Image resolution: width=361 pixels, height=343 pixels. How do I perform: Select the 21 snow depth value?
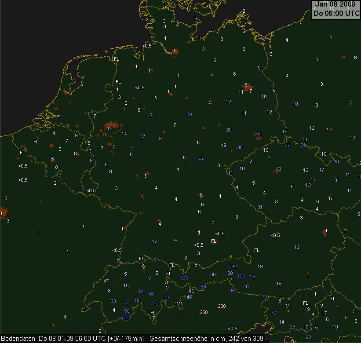(316, 328)
